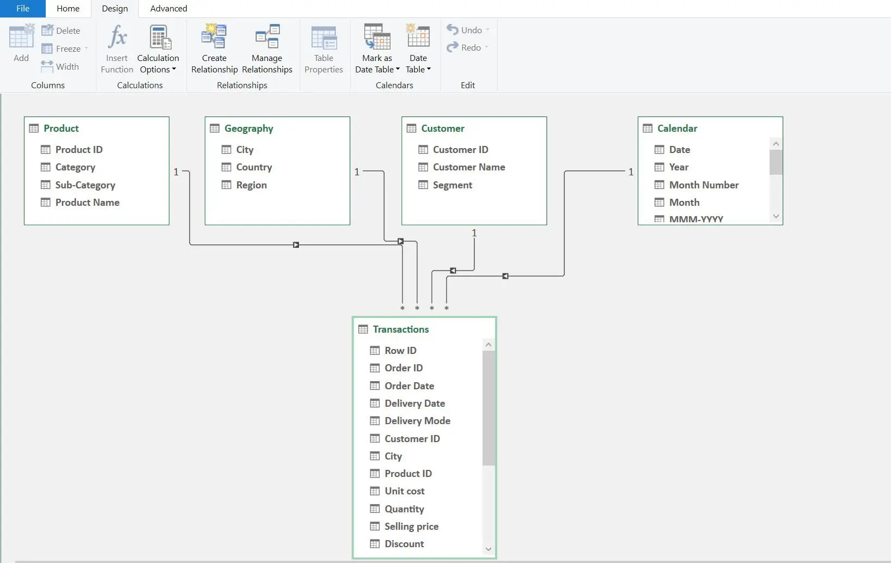Viewport: 891px width, 563px height.
Task: Select the Design tab
Action: (115, 9)
